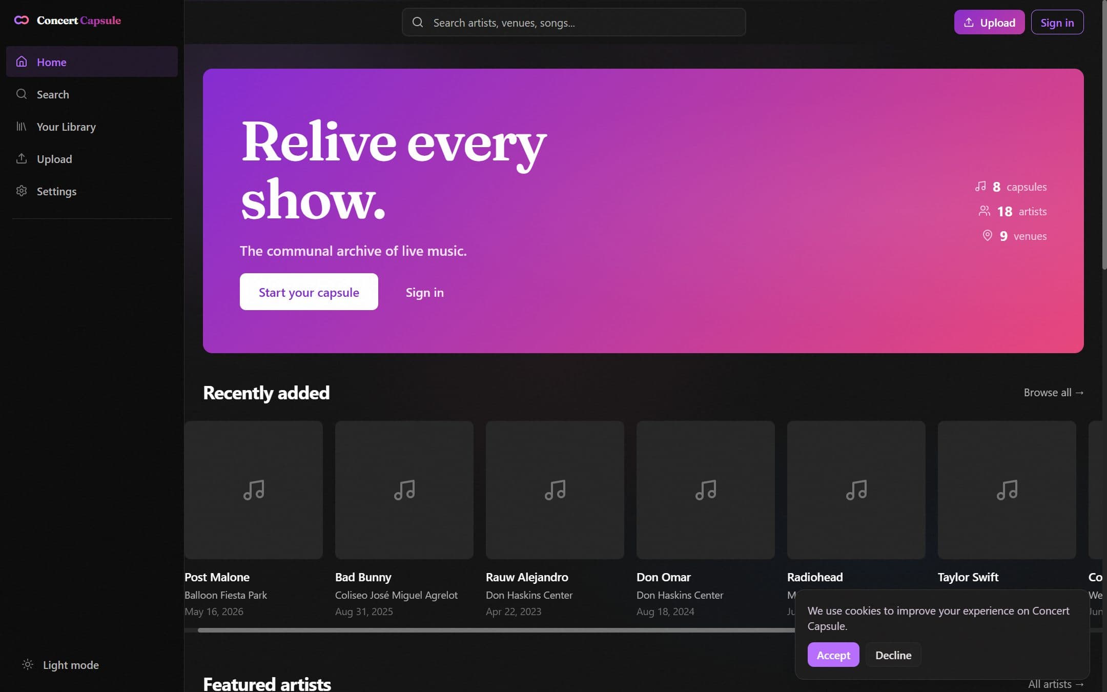Click the Radiohead artist name
The width and height of the screenshot is (1107, 692).
click(815, 577)
